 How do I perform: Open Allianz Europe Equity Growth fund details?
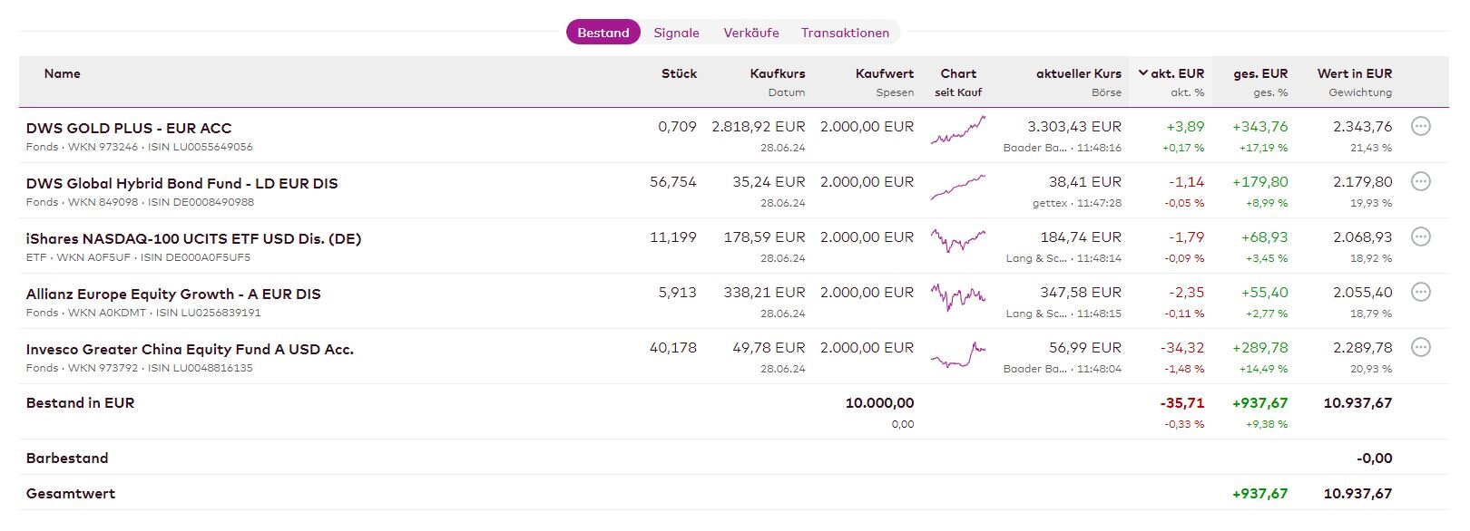pyautogui.click(x=173, y=294)
